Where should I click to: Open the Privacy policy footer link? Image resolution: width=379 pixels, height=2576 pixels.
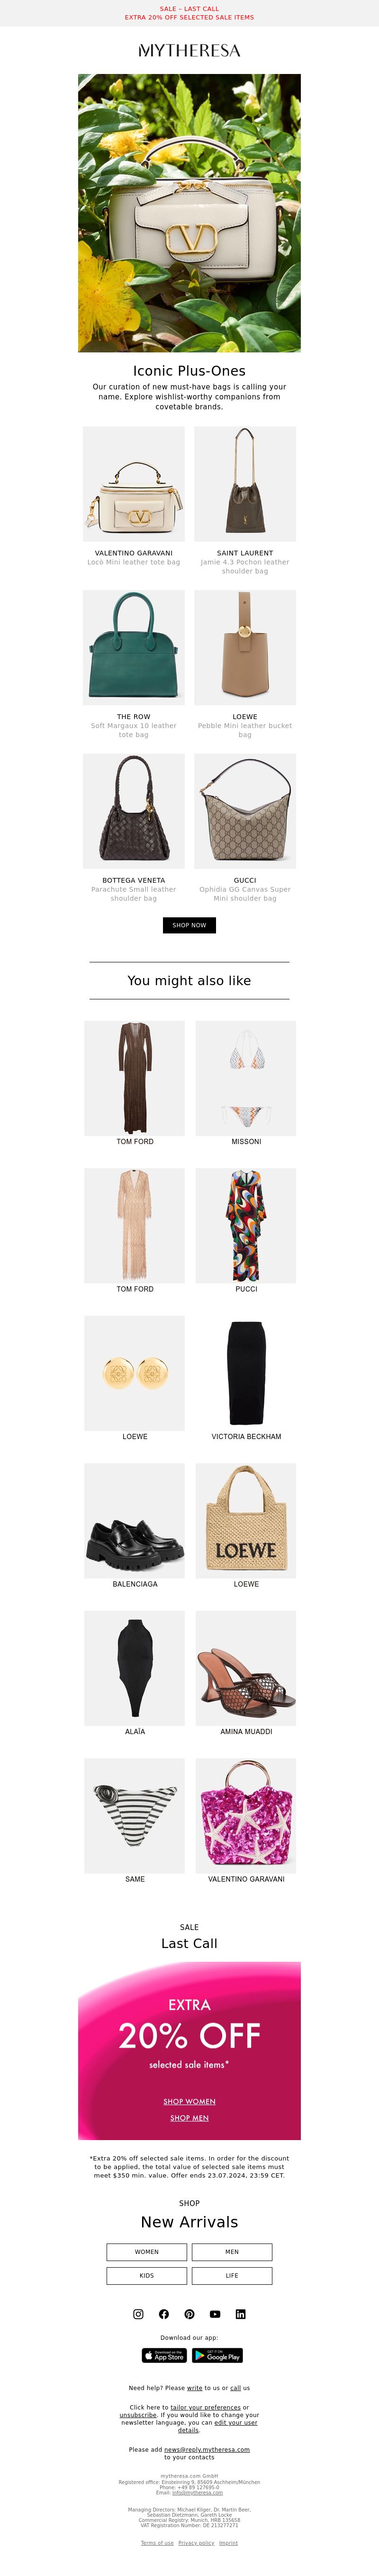coord(196,2542)
